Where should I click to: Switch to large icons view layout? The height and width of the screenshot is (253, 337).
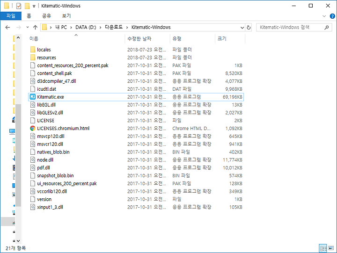(331, 248)
